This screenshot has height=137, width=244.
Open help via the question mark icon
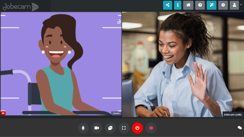click(200, 5)
